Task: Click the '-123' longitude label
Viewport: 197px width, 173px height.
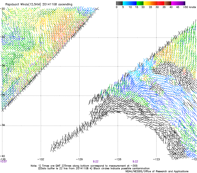Action: coord(157,159)
